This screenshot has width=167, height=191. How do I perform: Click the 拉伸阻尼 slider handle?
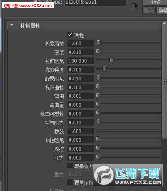pos(112,60)
